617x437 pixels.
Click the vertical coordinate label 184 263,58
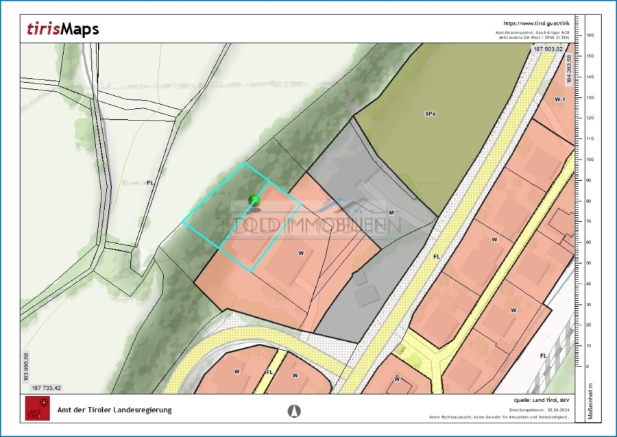coord(568,68)
